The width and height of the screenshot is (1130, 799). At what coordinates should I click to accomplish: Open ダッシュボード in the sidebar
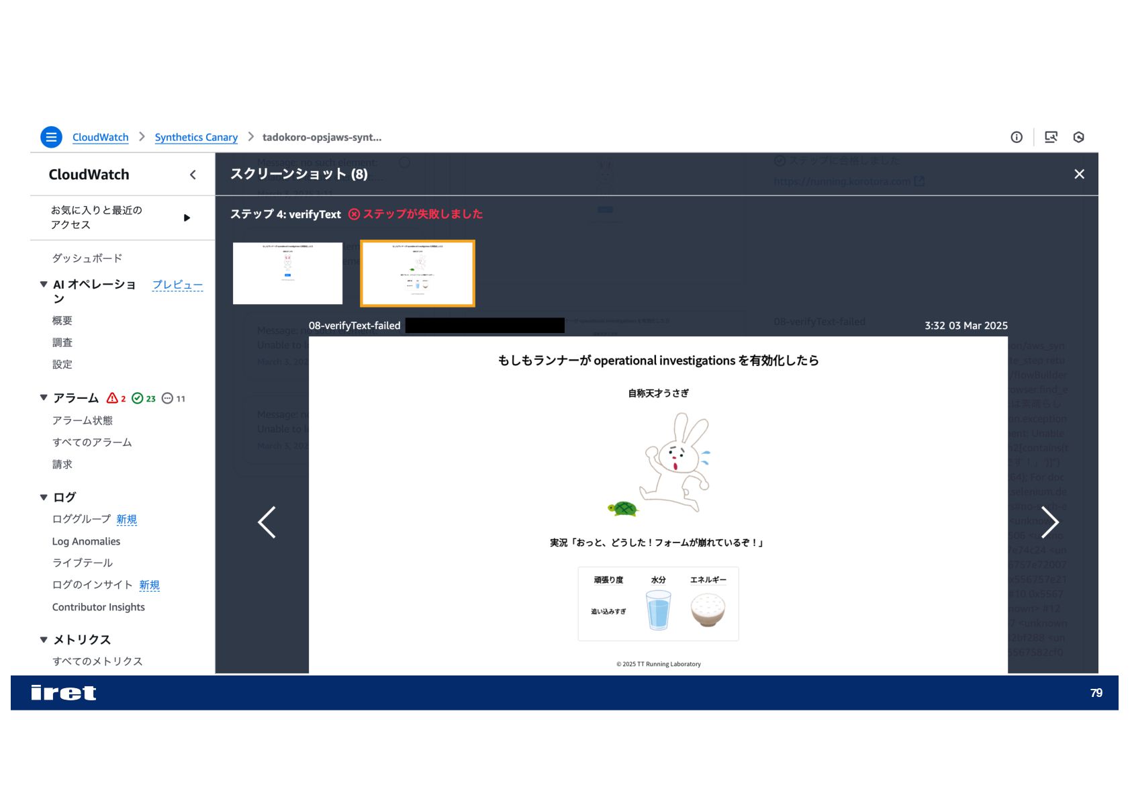coord(87,258)
